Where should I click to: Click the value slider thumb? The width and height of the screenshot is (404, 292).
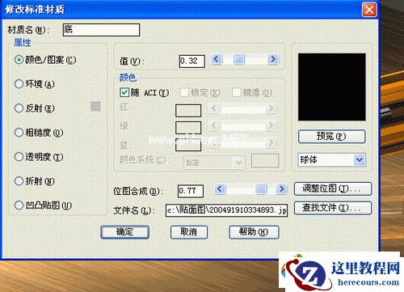point(238,59)
